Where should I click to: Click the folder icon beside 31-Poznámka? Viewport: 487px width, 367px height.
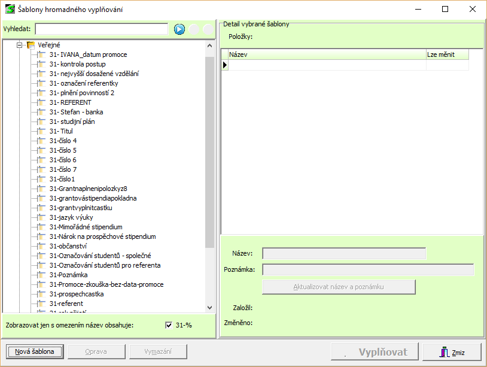41,275
